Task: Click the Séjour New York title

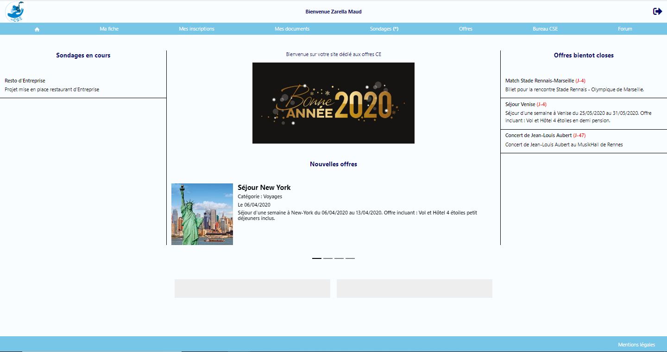Action: pyautogui.click(x=264, y=188)
